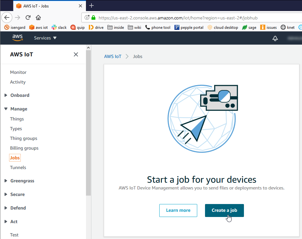This screenshot has height=239, width=302.
Task: Select Jobs in the sidebar
Action: [x=15, y=158]
